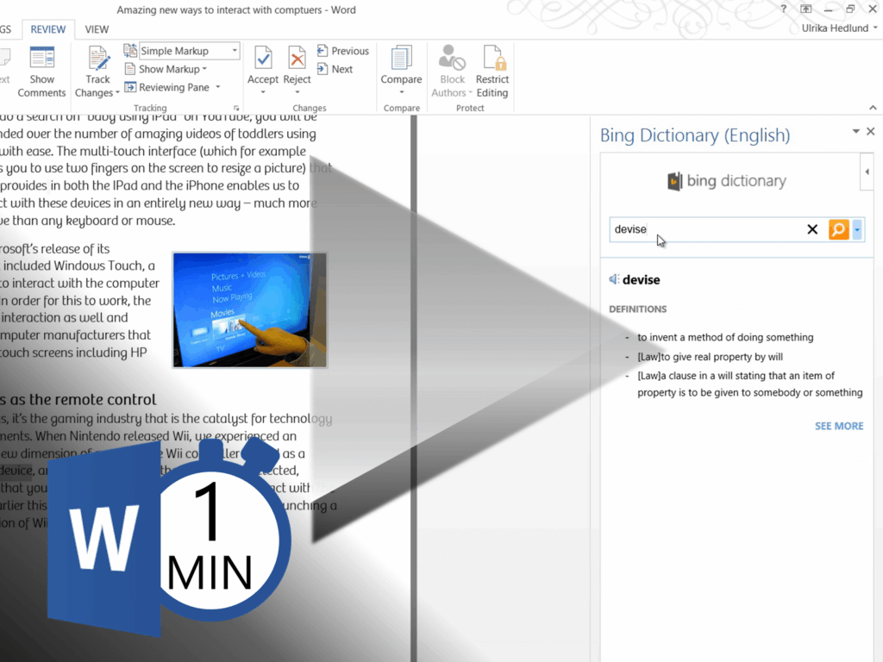
Task: Open Tracking dialog launcher
Action: 236,108
